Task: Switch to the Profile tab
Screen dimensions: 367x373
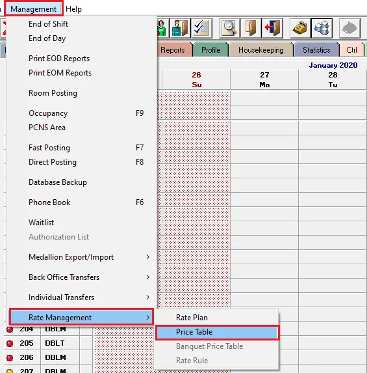Action: [x=211, y=50]
